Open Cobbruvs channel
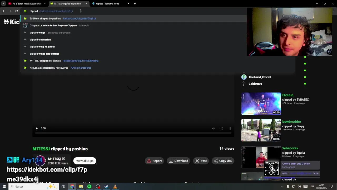Viewport: 337px width, 190px height. pyautogui.click(x=255, y=84)
